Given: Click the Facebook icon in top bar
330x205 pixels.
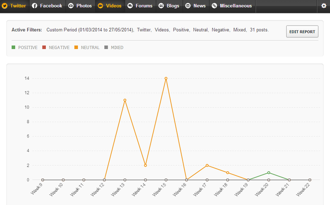Looking at the screenshot, I should click(35, 6).
